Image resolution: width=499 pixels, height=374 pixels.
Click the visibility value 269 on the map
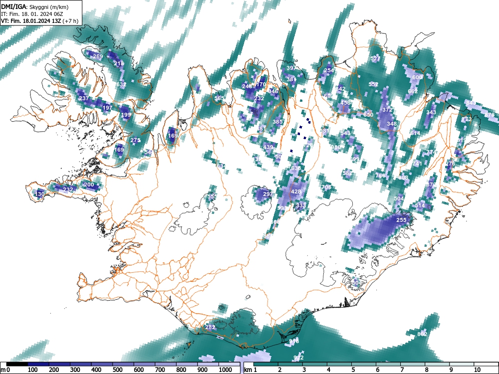(x=98, y=57)
